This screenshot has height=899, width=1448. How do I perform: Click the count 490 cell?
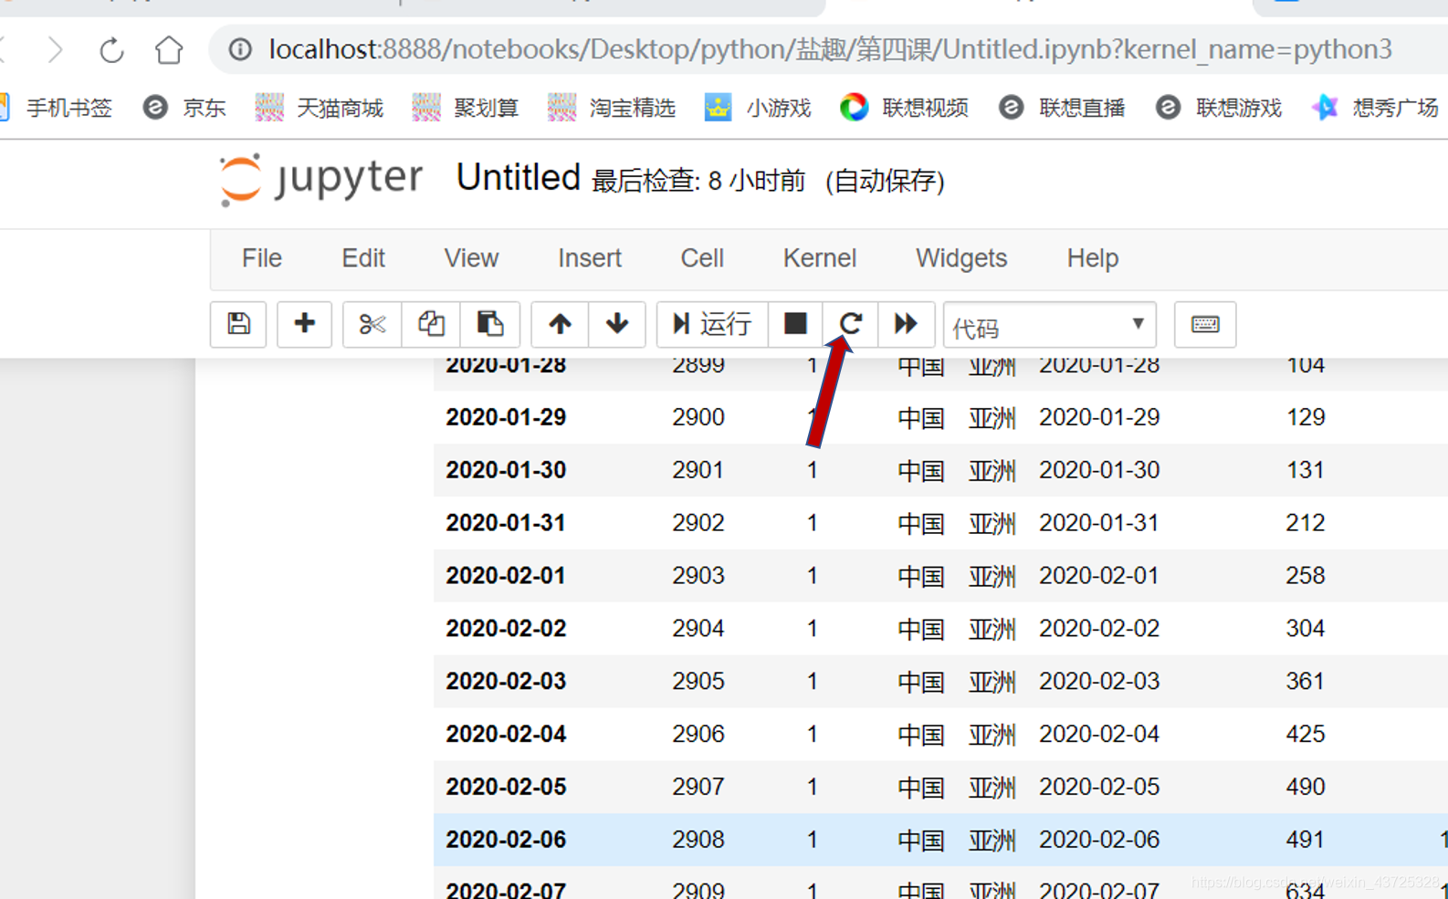pyautogui.click(x=1306, y=787)
